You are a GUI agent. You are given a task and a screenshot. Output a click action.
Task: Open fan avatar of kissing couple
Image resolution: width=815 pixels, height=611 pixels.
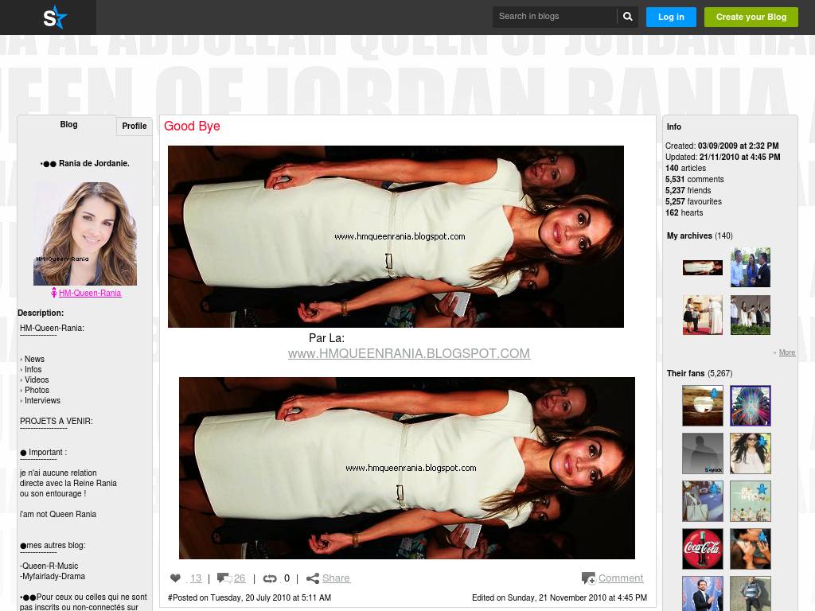750,549
